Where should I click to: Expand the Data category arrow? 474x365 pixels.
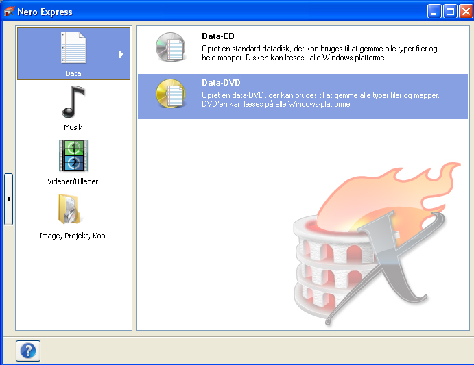point(121,54)
